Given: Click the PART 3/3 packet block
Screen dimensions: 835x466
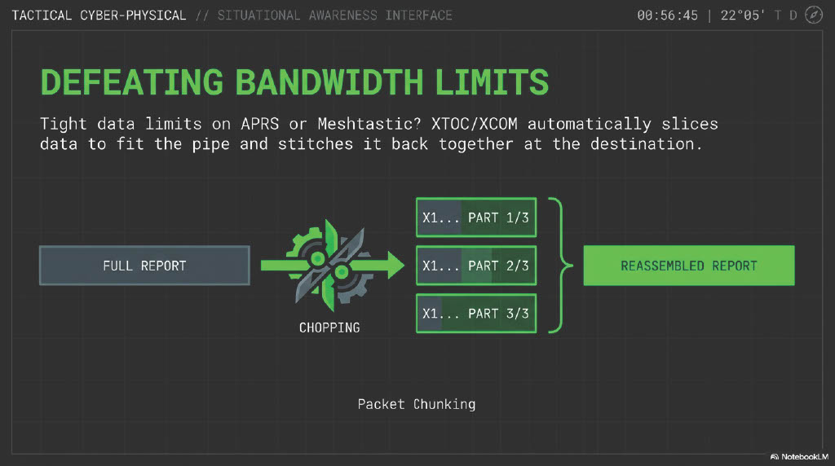Looking at the screenshot, I should click(476, 313).
